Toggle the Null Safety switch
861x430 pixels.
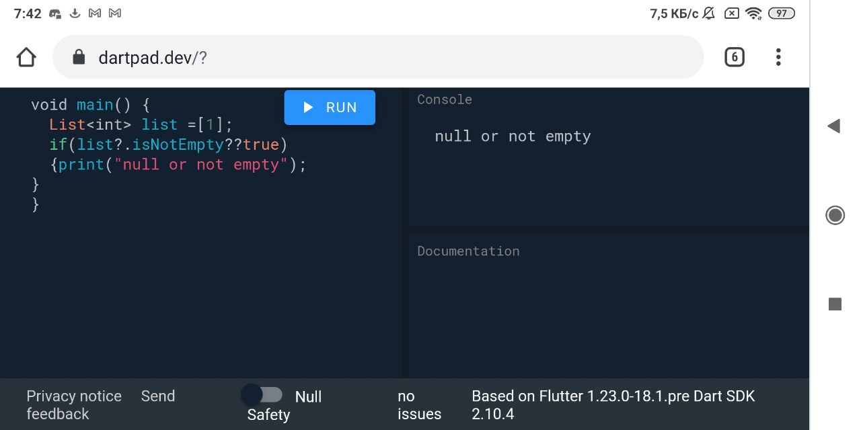pyautogui.click(x=262, y=394)
